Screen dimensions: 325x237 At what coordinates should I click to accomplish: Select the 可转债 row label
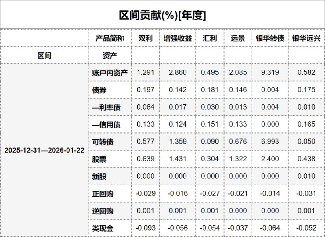click(x=103, y=142)
